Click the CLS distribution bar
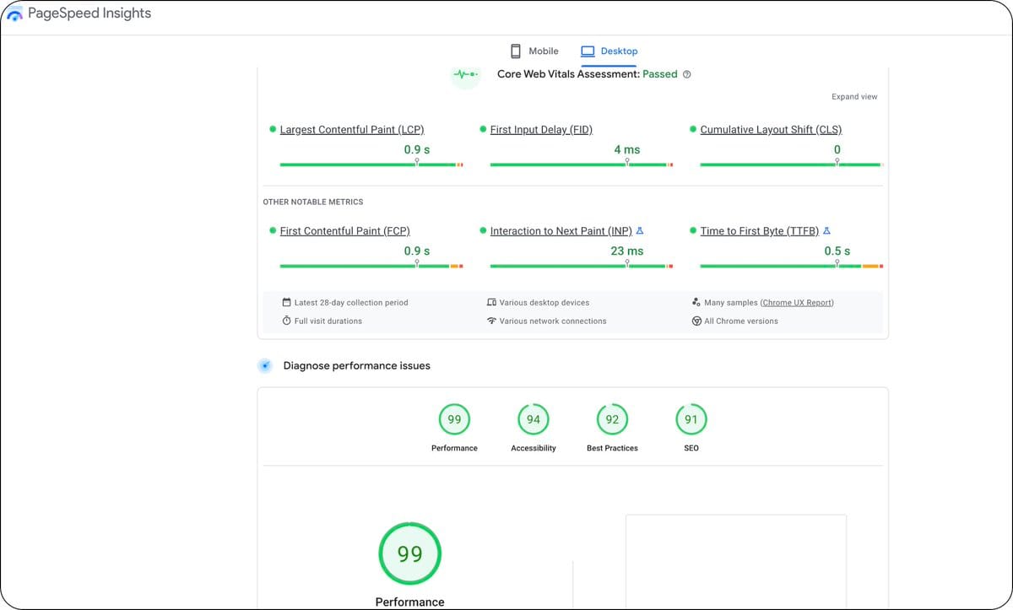 [792, 165]
